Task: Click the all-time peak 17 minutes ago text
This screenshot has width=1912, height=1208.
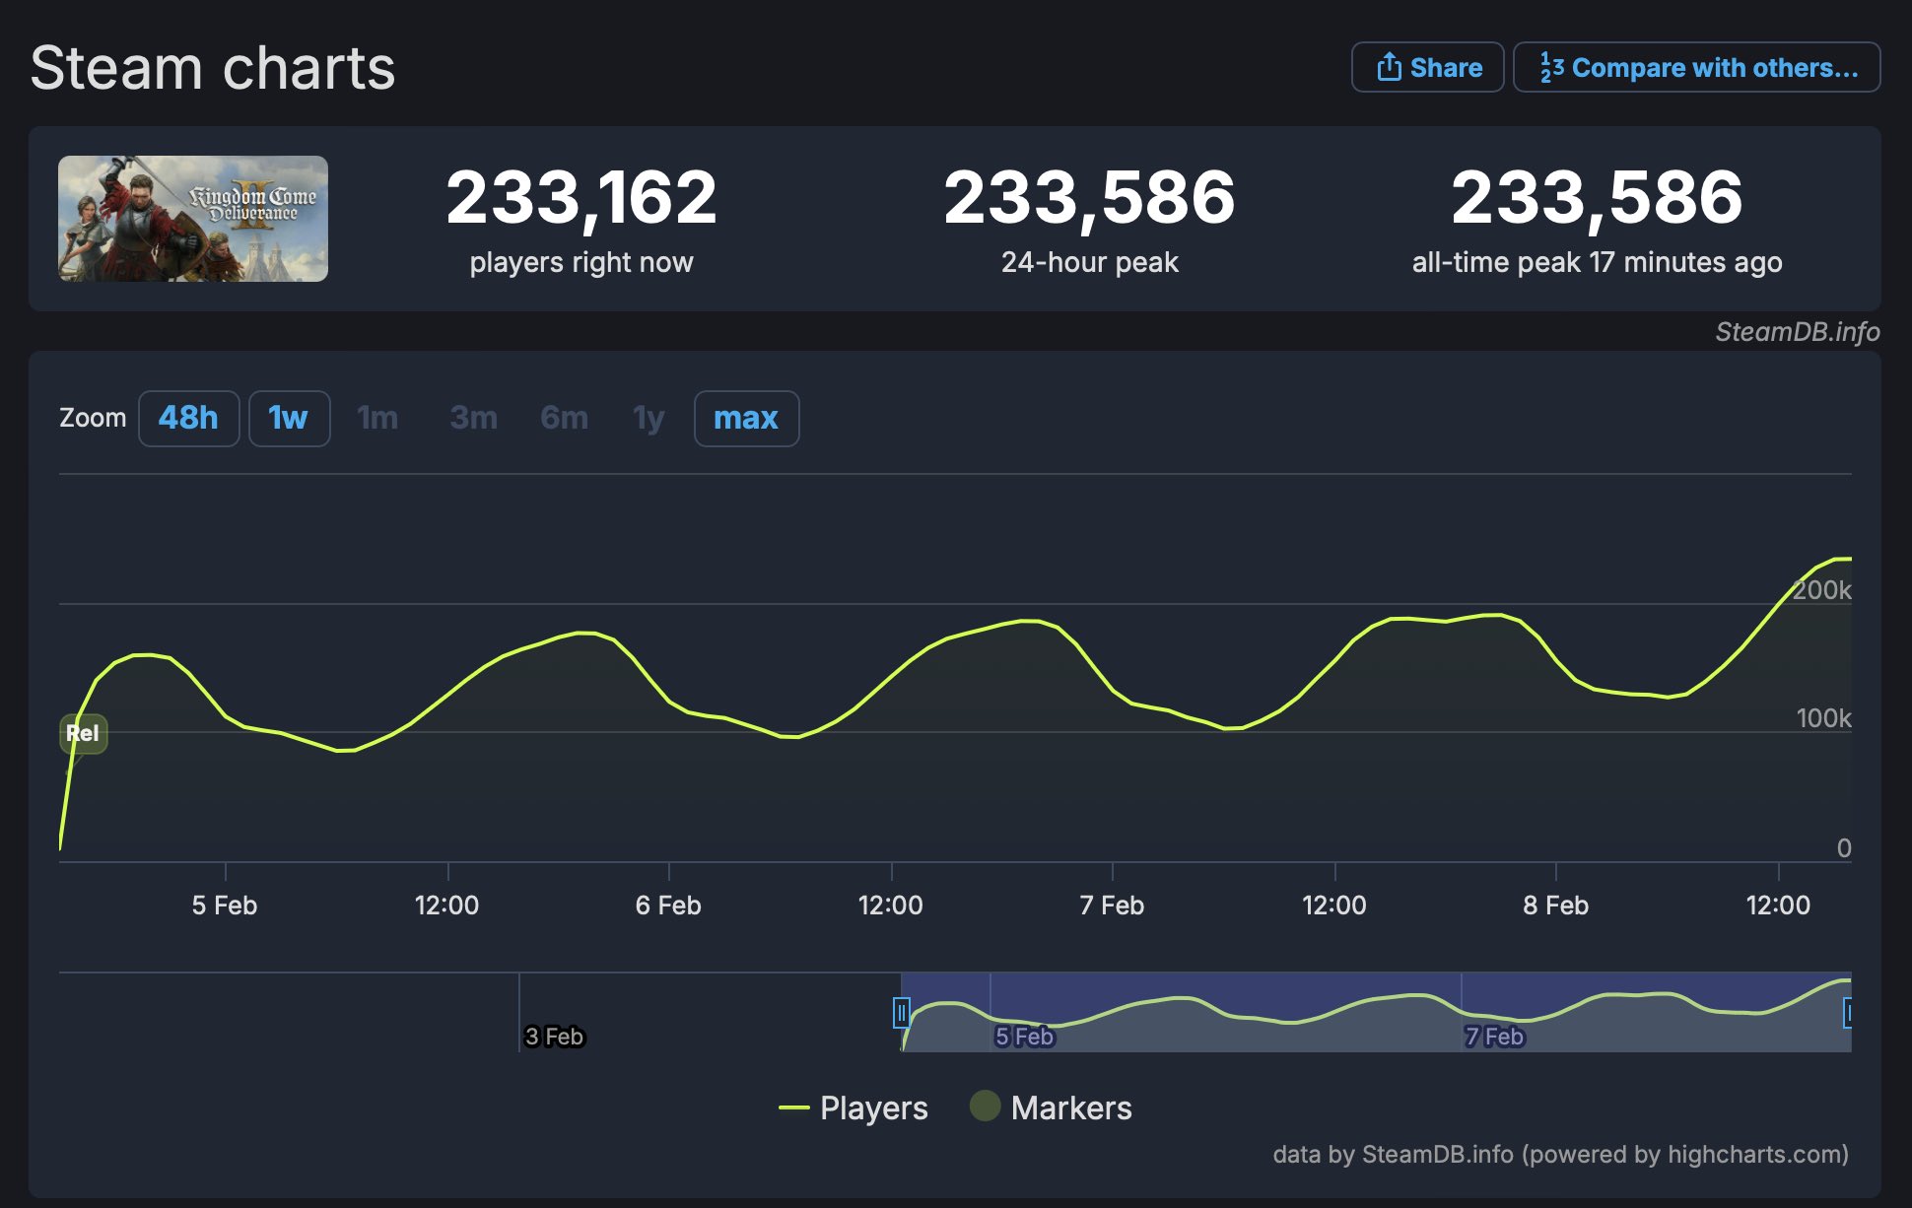Action: (1597, 262)
